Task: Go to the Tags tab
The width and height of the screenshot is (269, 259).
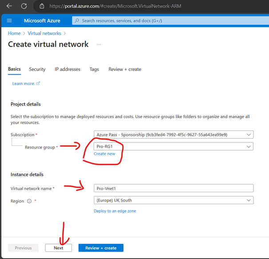Action: coord(94,69)
